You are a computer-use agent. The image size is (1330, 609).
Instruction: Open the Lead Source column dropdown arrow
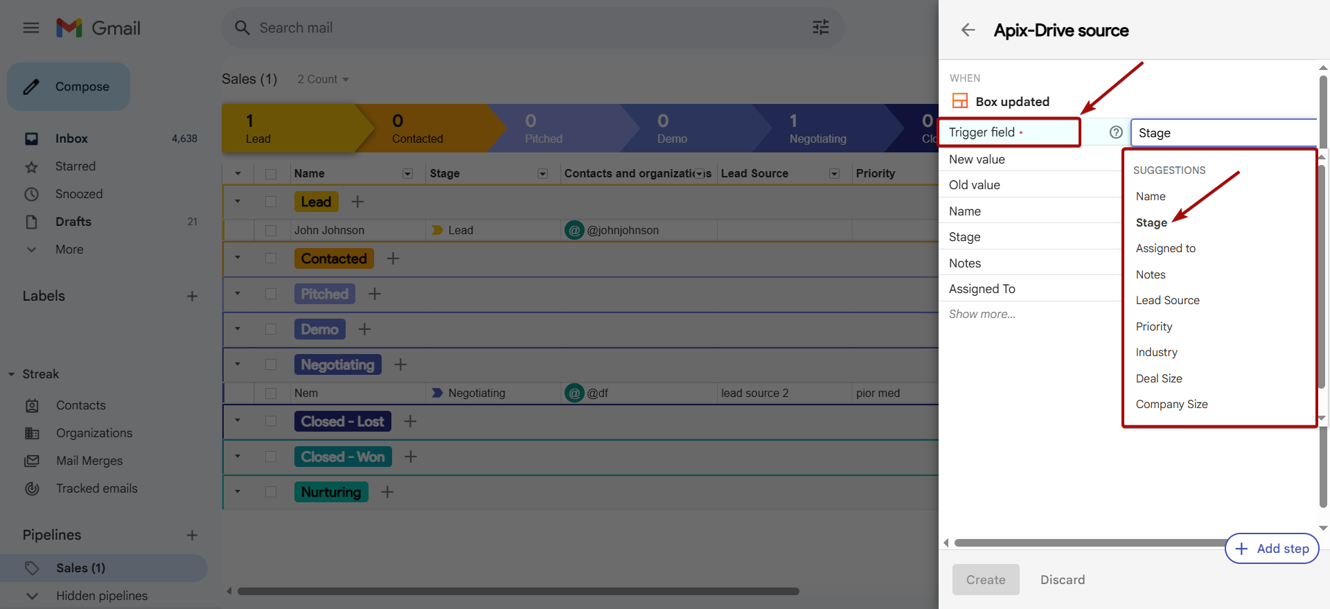[834, 173]
